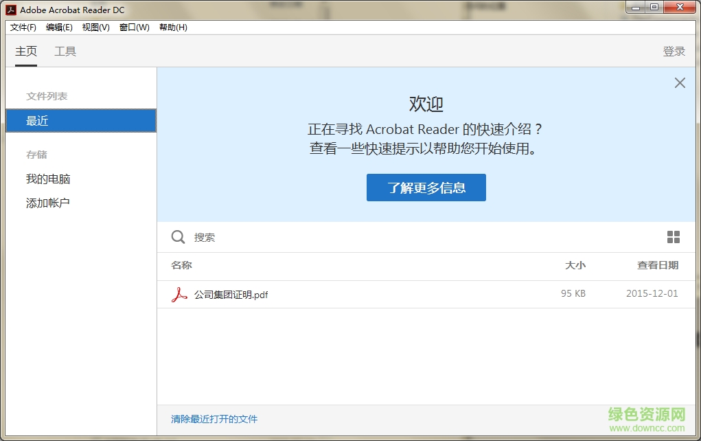Open the 窗口(W) menu
The image size is (701, 441).
click(x=133, y=27)
